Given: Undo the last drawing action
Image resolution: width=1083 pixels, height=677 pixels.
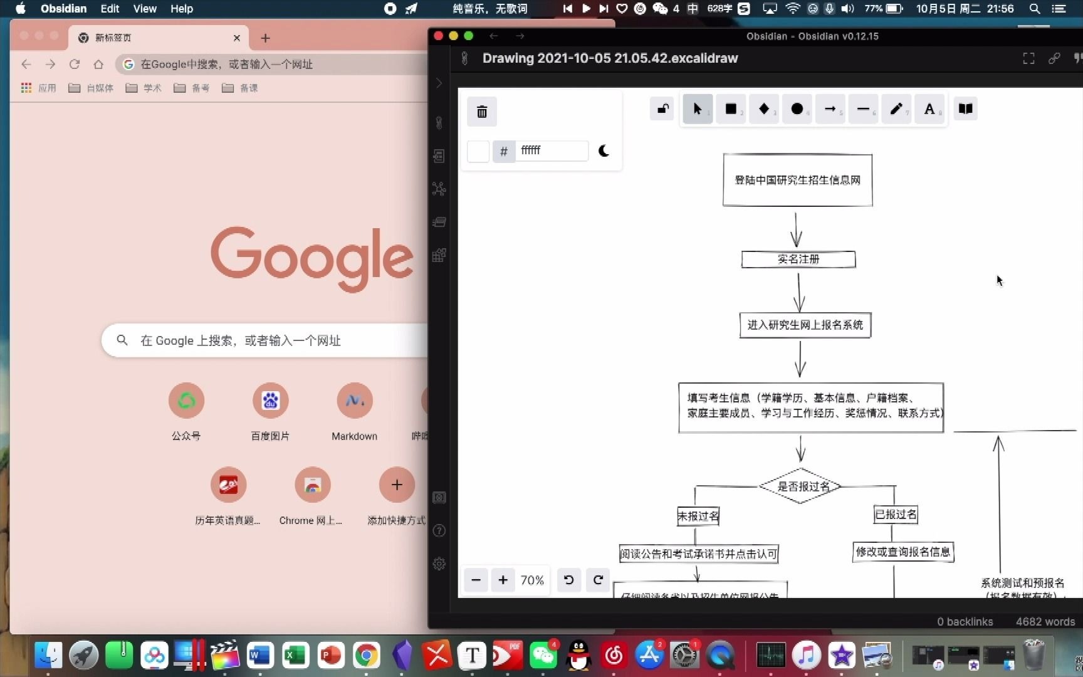Looking at the screenshot, I should [x=569, y=580].
